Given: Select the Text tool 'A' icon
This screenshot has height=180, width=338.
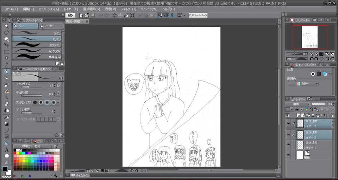Looking at the screenshot, I should (x=6, y=150).
